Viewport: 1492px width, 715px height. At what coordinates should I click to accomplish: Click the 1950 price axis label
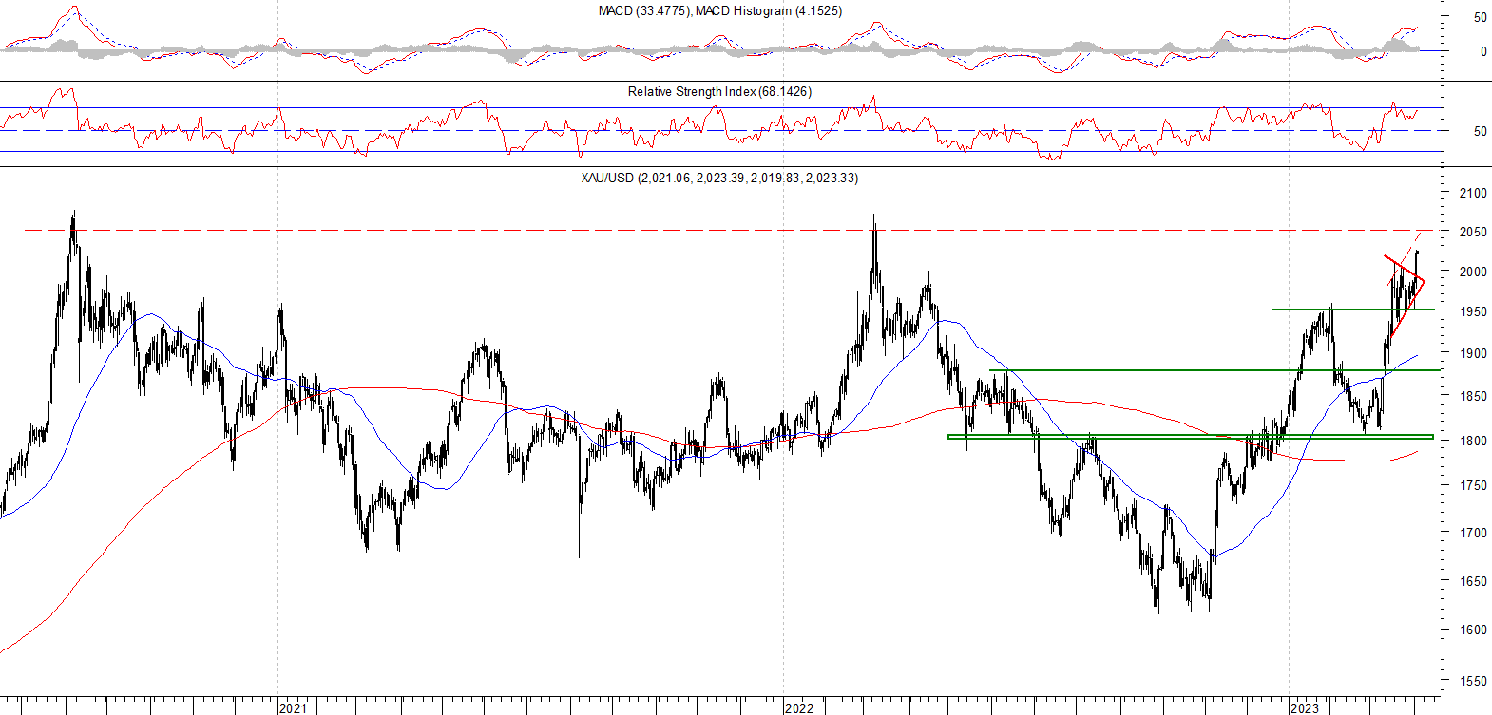pos(1473,311)
